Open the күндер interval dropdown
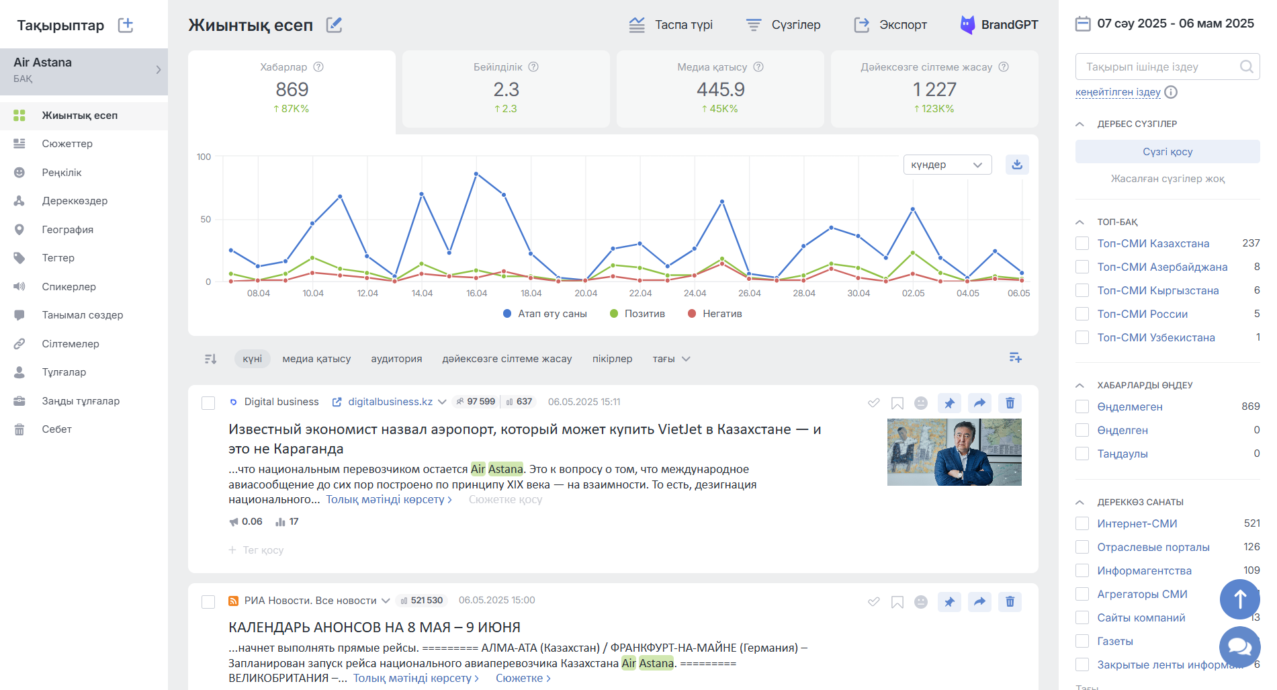The image size is (1277, 690). pyautogui.click(x=946, y=165)
